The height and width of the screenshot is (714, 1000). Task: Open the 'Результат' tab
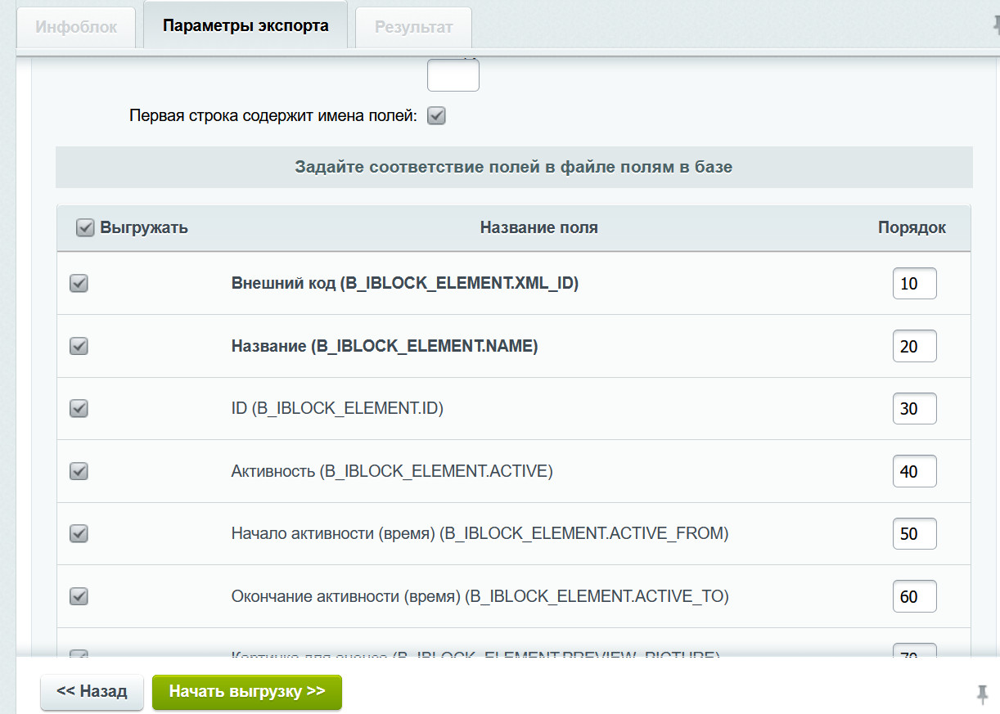click(x=412, y=26)
